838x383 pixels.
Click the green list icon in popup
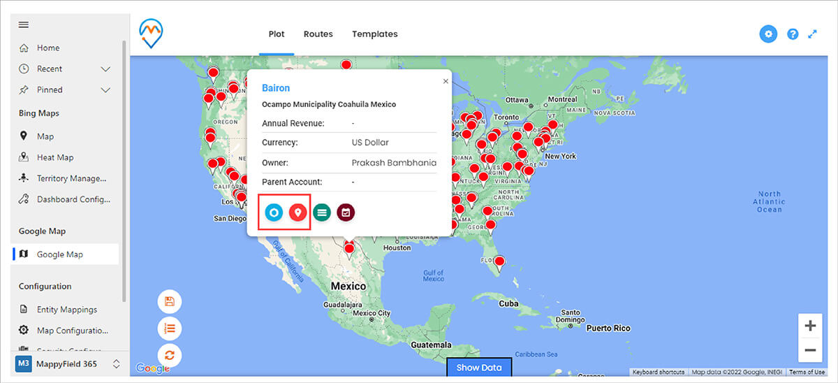click(x=322, y=212)
